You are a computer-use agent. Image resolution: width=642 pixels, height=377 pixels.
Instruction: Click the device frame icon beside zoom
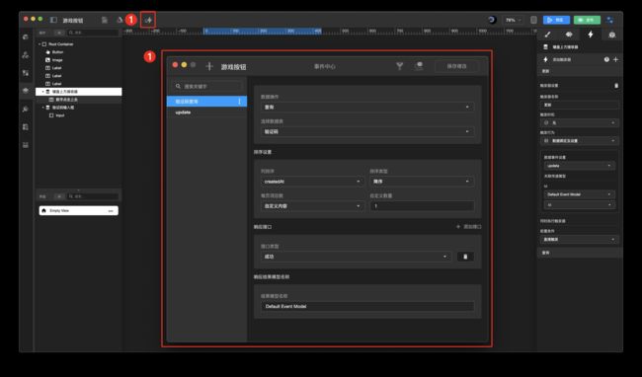pos(533,20)
